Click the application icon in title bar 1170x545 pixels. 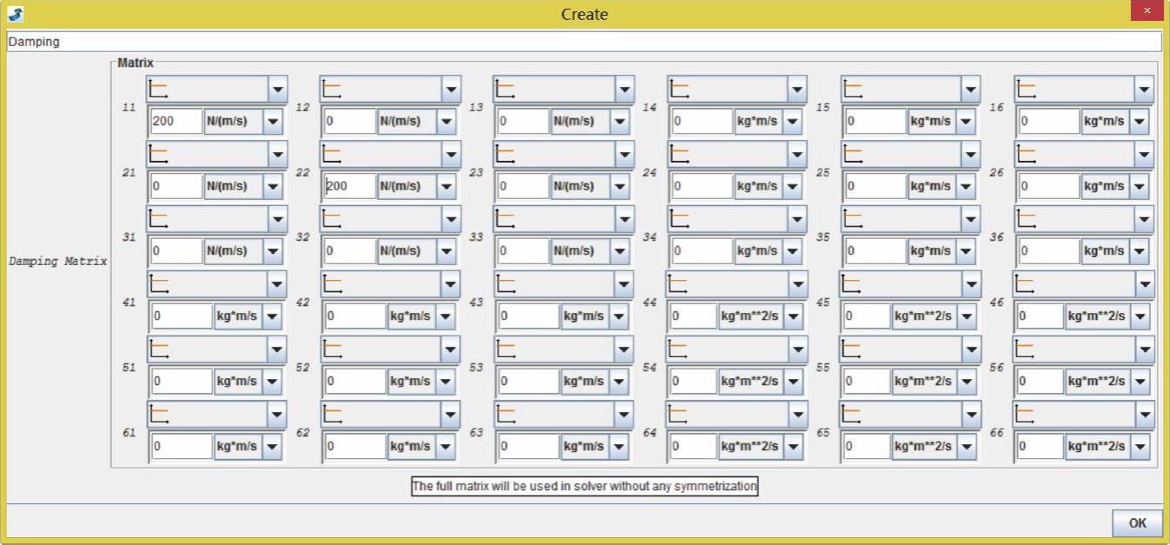pos(15,14)
